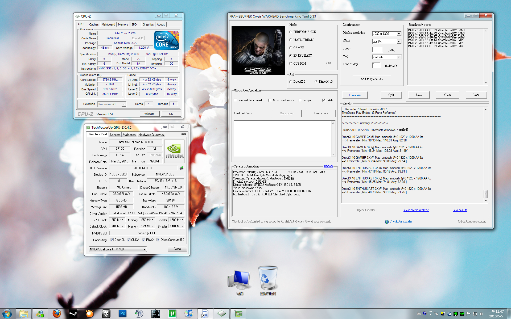Screen dimensions: 511x319
Task: Switch to CPU-Z taskbar button
Action: pos(222,314)
